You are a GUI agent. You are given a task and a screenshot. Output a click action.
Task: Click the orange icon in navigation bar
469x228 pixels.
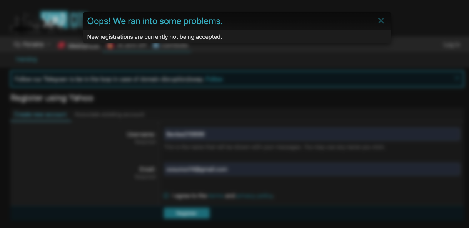point(110,46)
